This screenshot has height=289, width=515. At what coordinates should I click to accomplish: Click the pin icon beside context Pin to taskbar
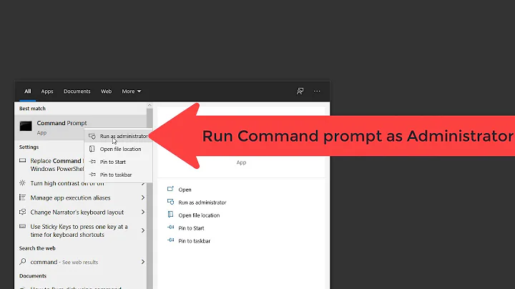click(x=92, y=175)
